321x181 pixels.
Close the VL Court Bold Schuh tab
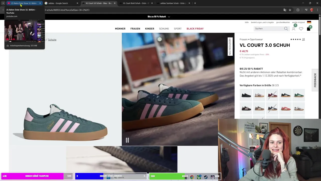coord(152,3)
